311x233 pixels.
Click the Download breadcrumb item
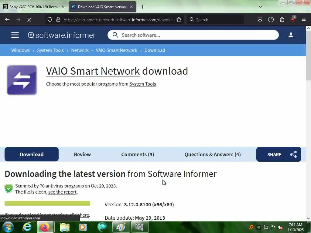[155, 50]
